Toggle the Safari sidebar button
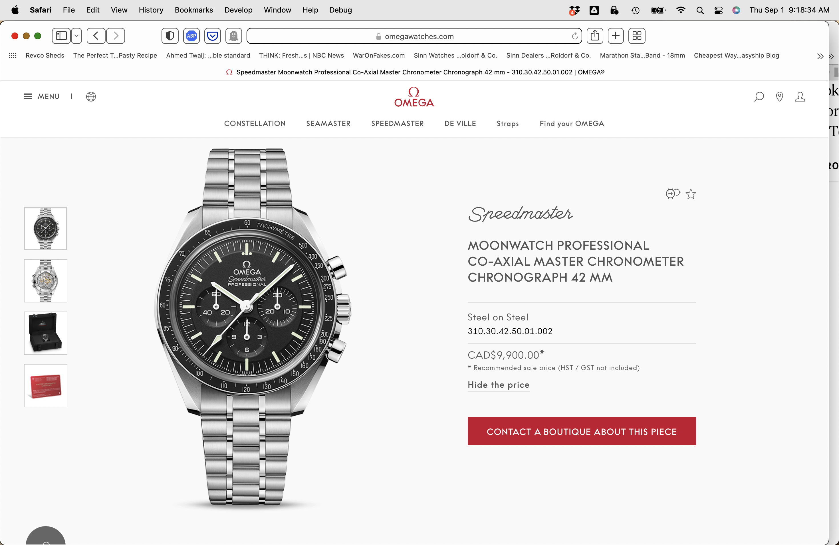 click(x=61, y=36)
